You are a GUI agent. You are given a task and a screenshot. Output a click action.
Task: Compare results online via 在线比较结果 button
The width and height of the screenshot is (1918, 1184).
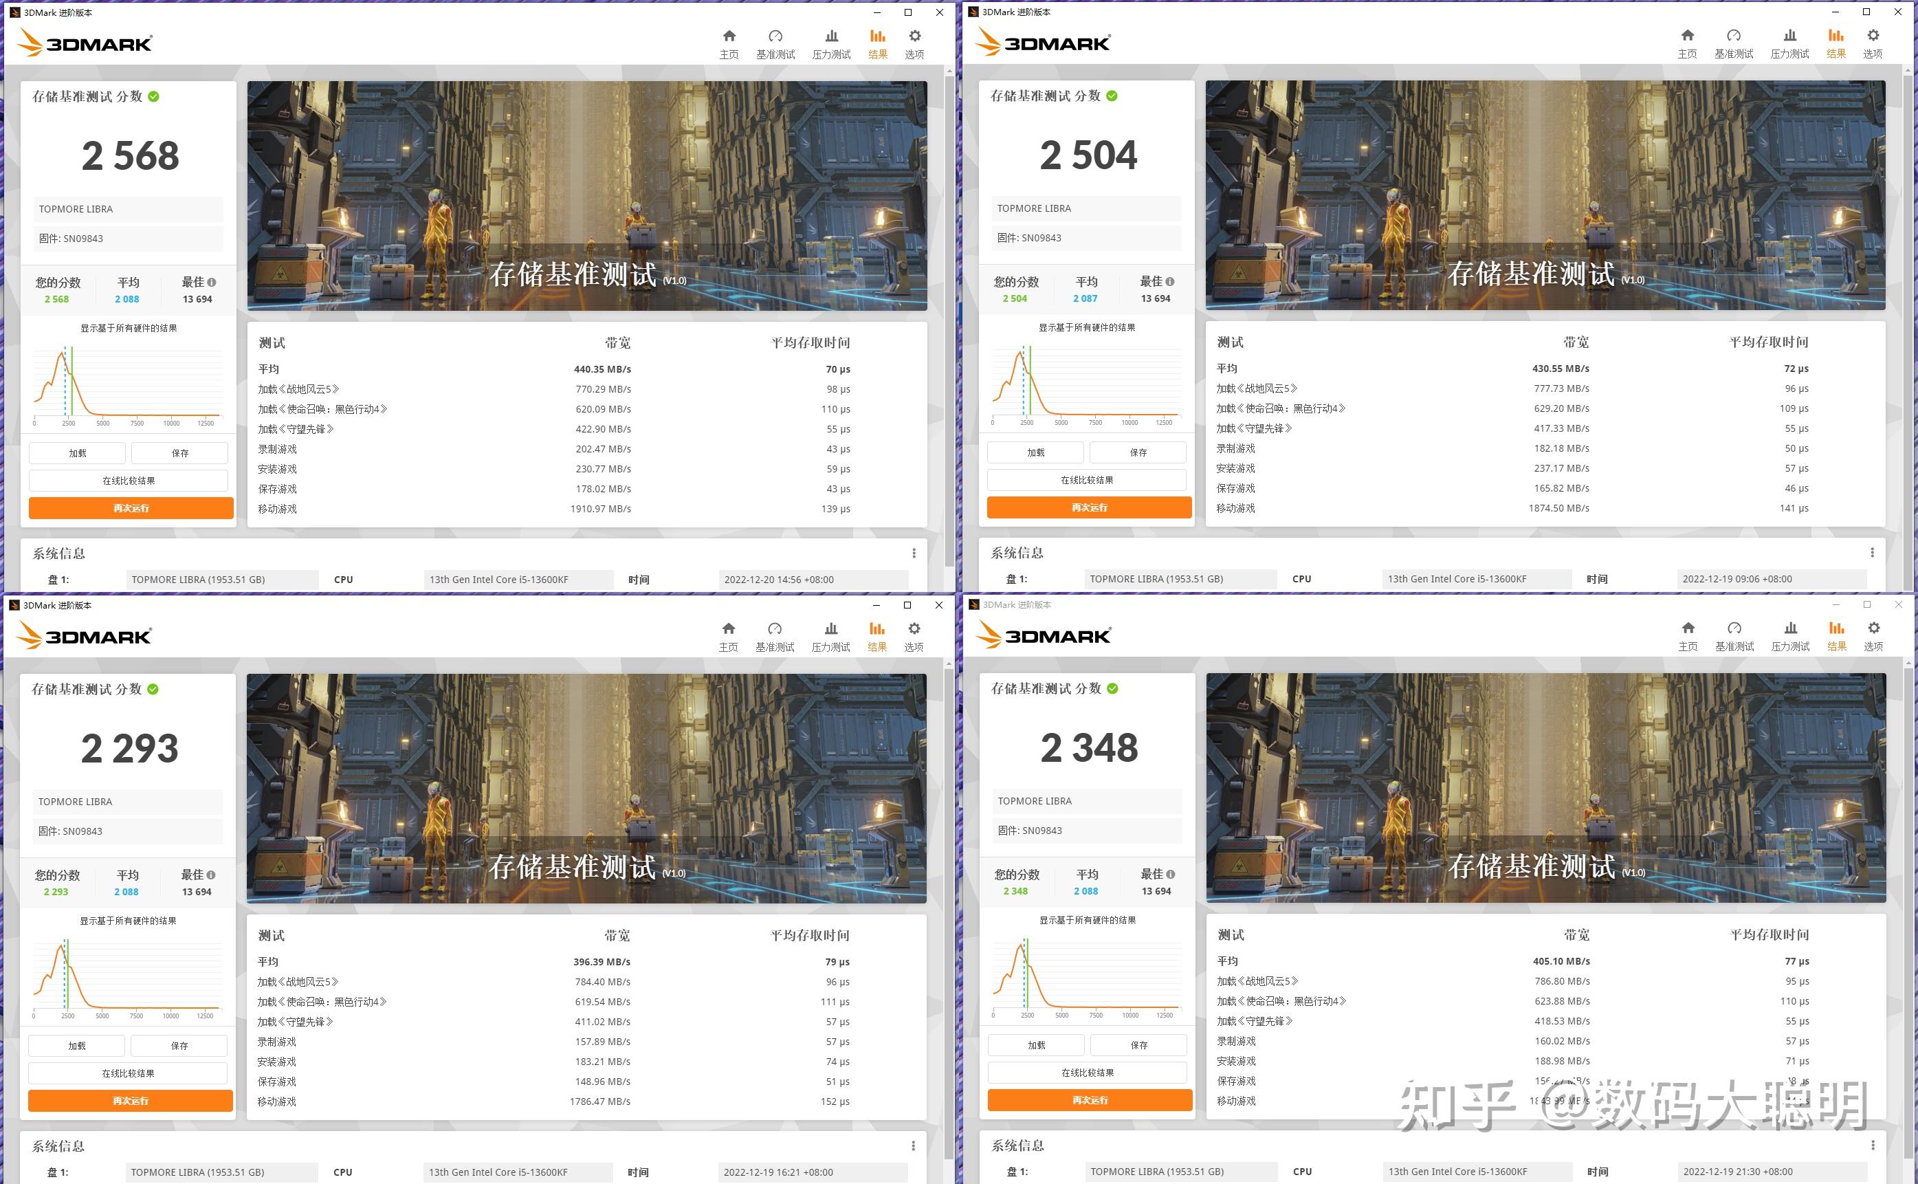point(130,479)
